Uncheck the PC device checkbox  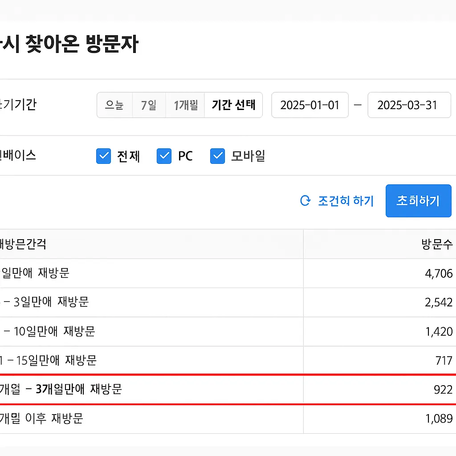click(x=164, y=156)
